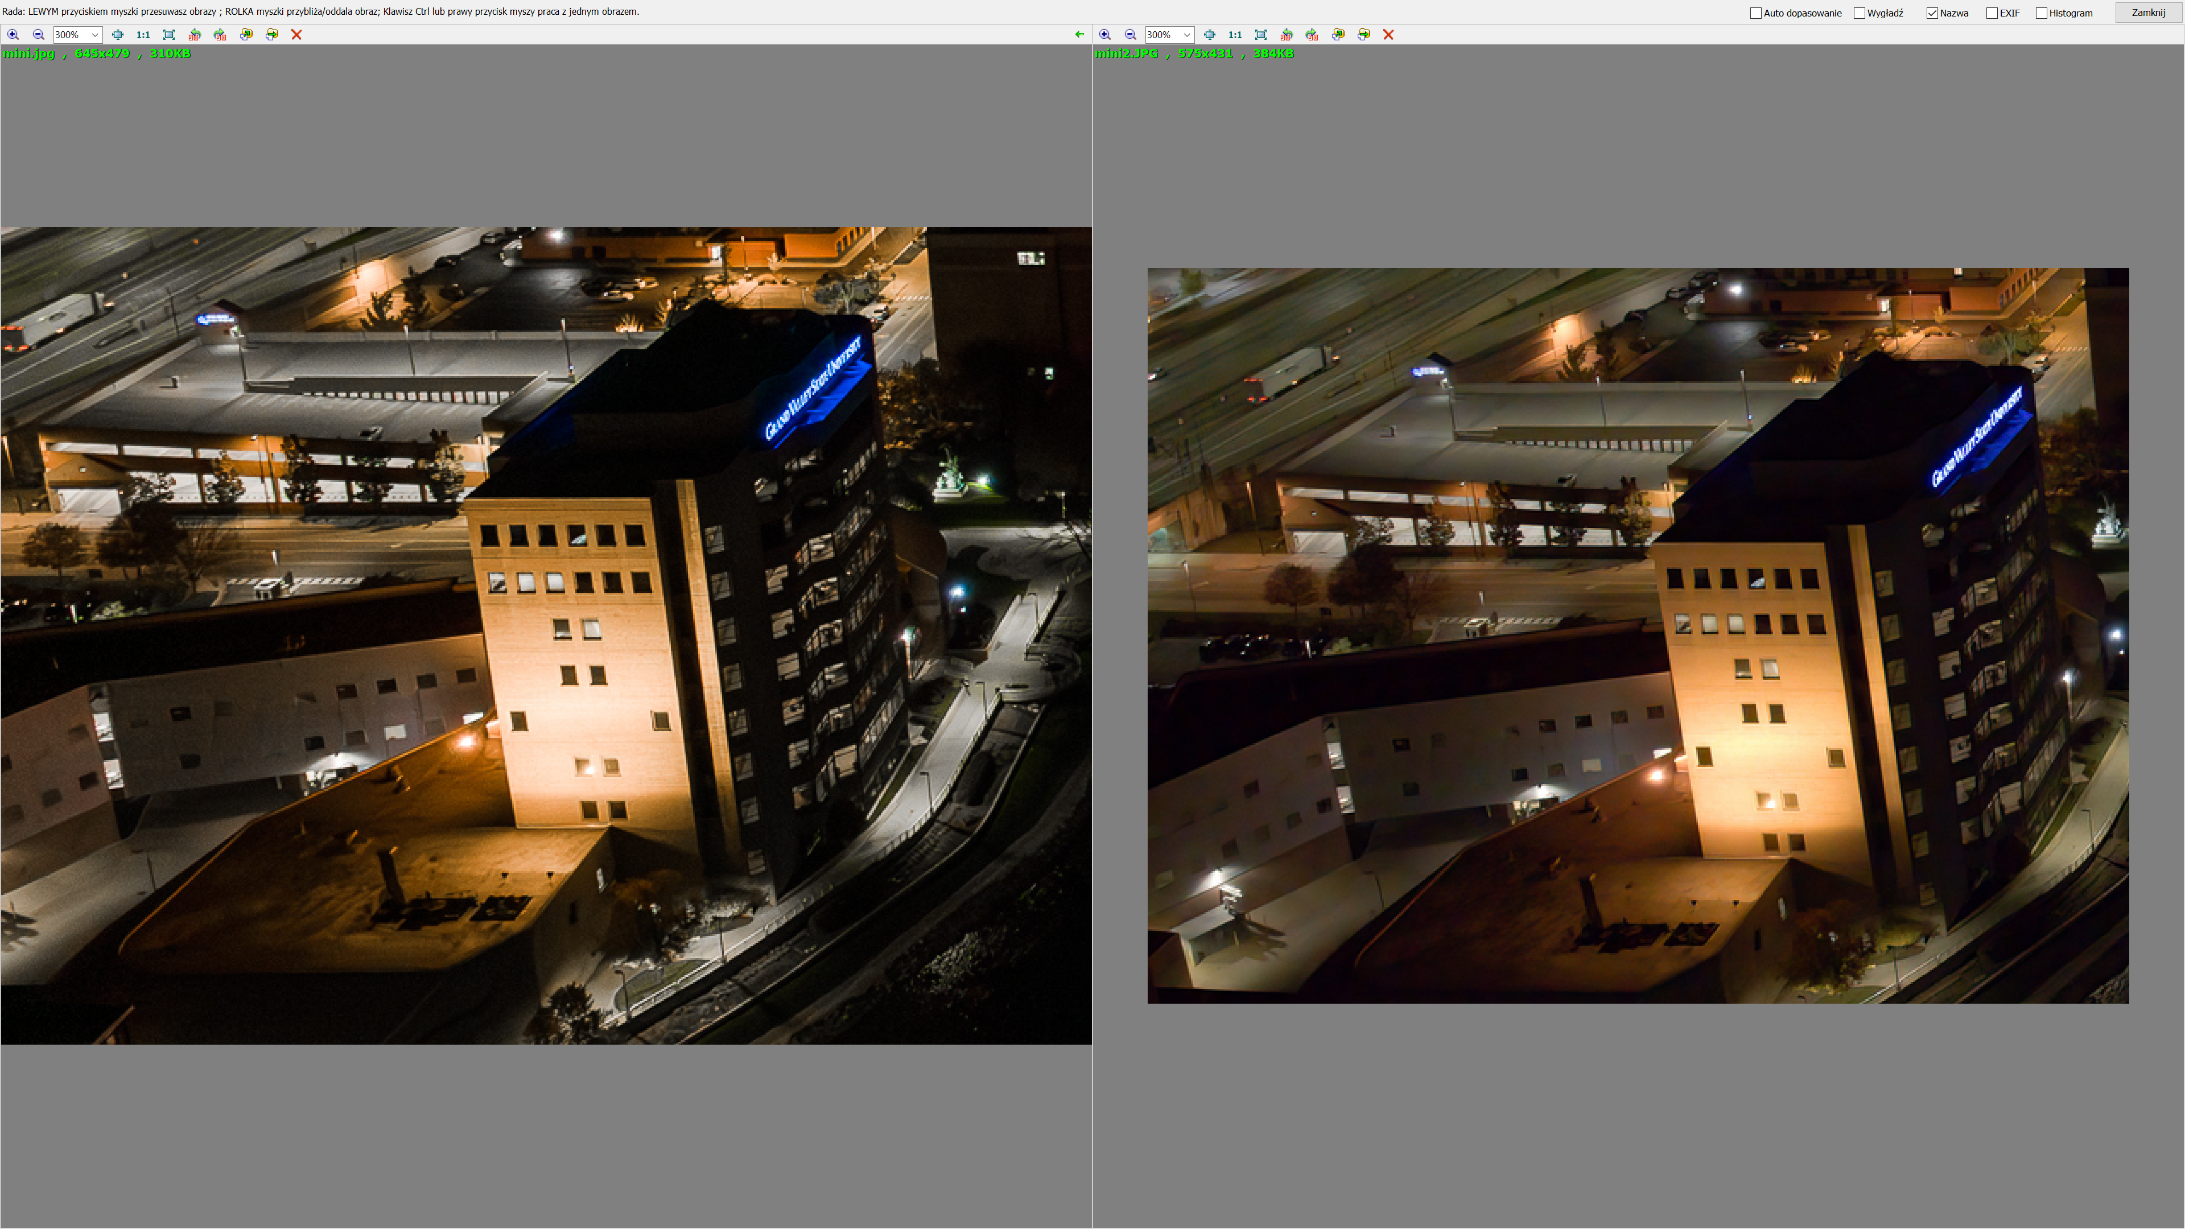
Task: Click the green left arrow between the panels
Action: pos(1079,35)
